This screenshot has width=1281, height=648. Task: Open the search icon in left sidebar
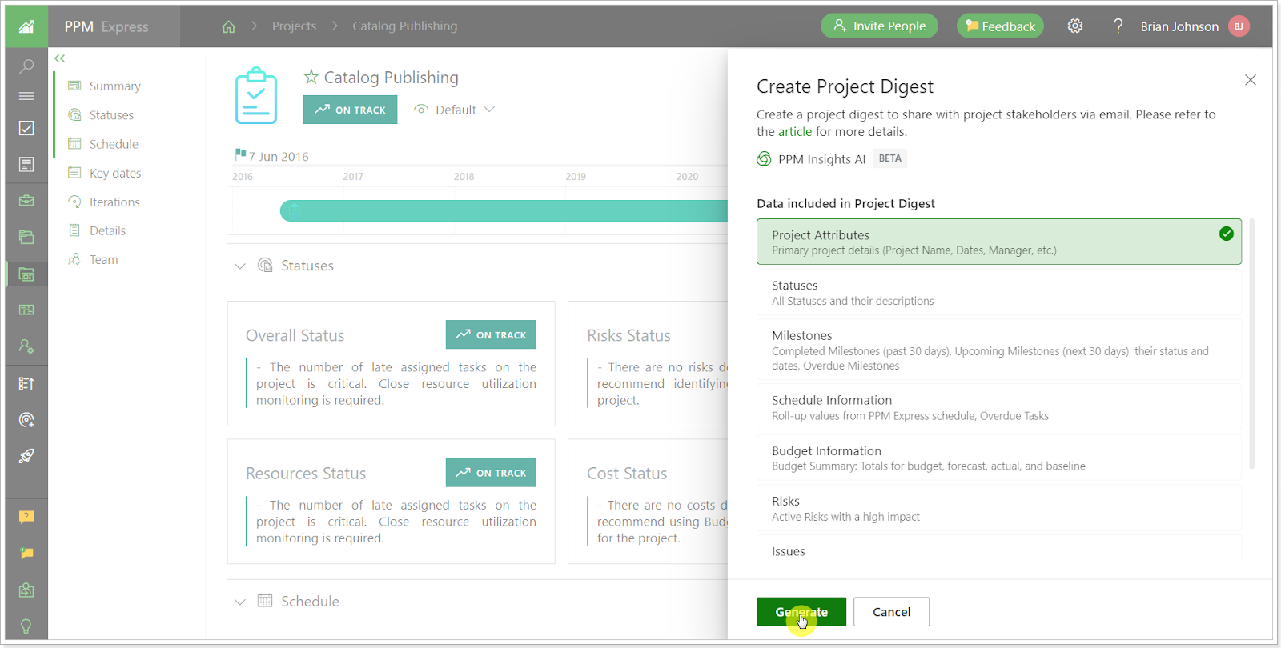26,66
